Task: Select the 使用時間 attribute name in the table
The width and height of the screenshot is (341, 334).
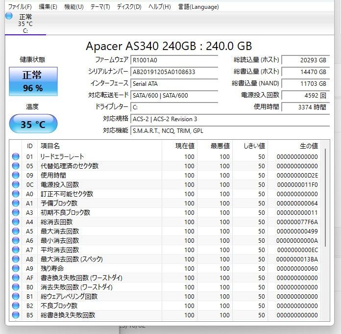Action: pyautogui.click(x=53, y=175)
